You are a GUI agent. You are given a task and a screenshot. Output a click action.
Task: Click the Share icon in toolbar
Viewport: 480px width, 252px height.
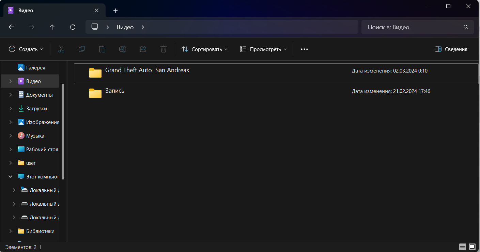tap(143, 49)
